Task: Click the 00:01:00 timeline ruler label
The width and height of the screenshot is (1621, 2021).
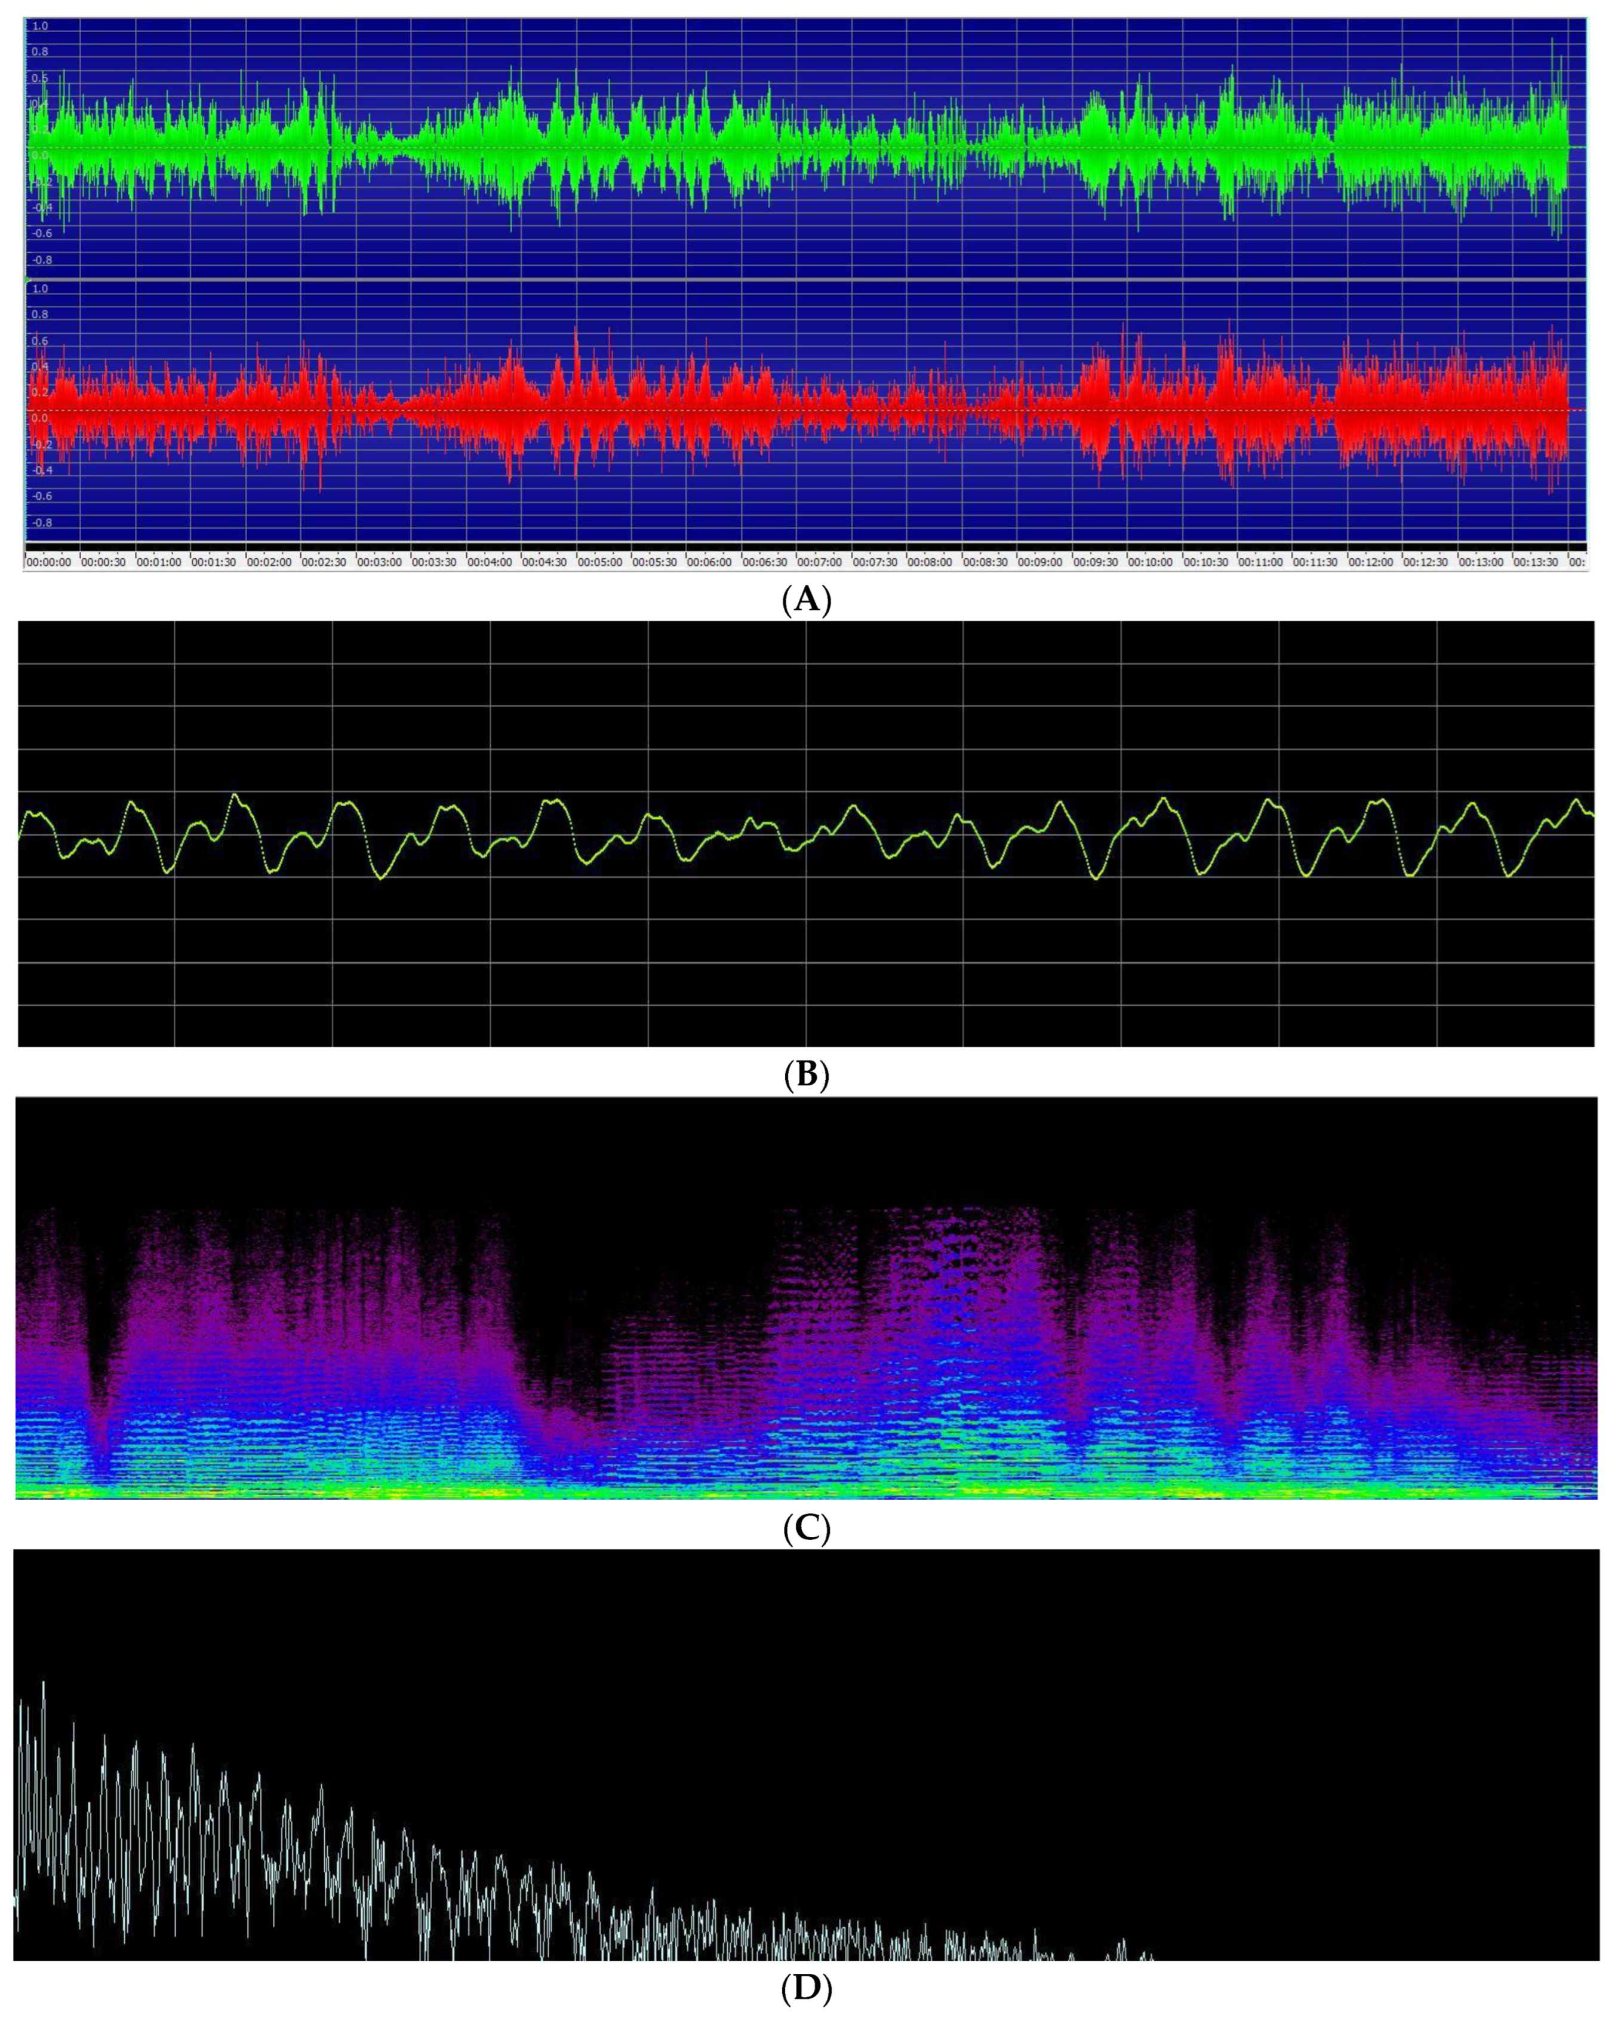Action: (160, 563)
